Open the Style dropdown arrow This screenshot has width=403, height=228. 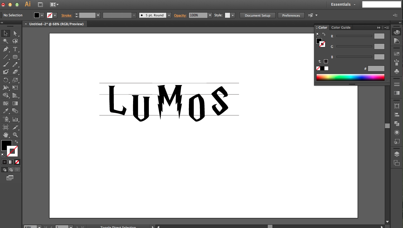tap(233, 15)
